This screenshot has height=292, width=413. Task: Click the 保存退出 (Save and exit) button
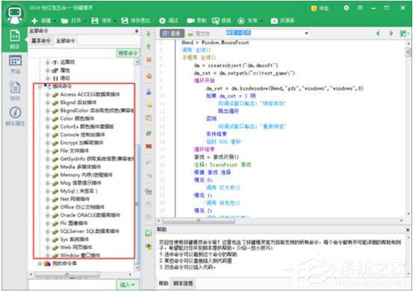click(136, 21)
